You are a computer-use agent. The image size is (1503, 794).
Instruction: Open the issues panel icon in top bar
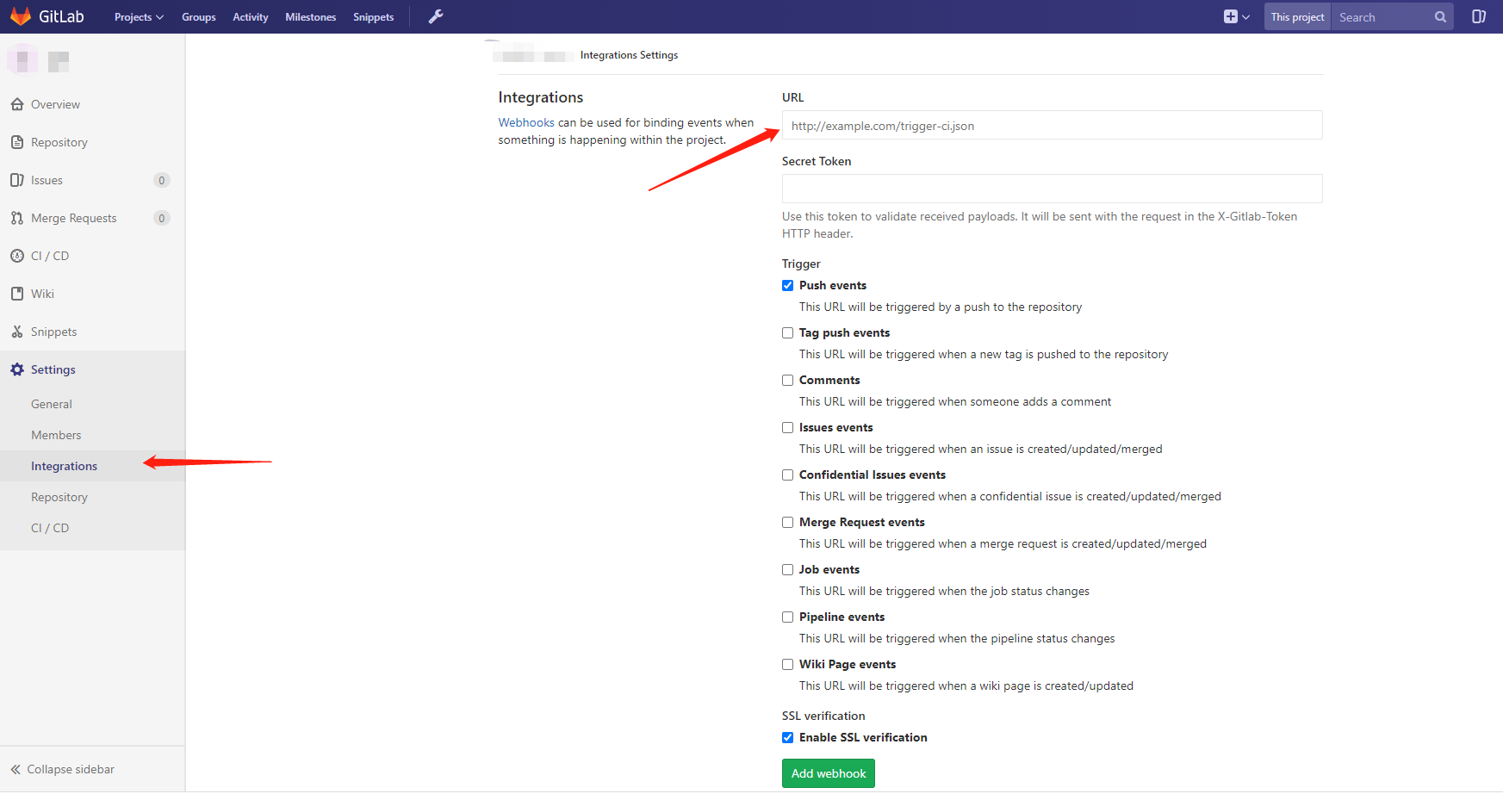pyautogui.click(x=1479, y=16)
